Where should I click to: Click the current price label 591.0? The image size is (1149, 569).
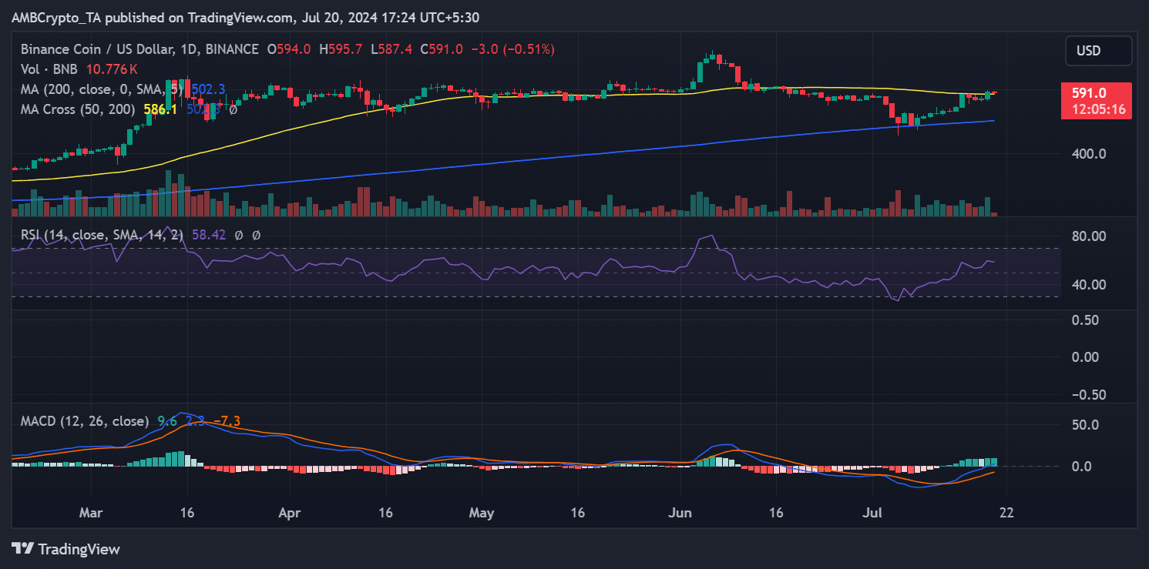click(x=1088, y=93)
